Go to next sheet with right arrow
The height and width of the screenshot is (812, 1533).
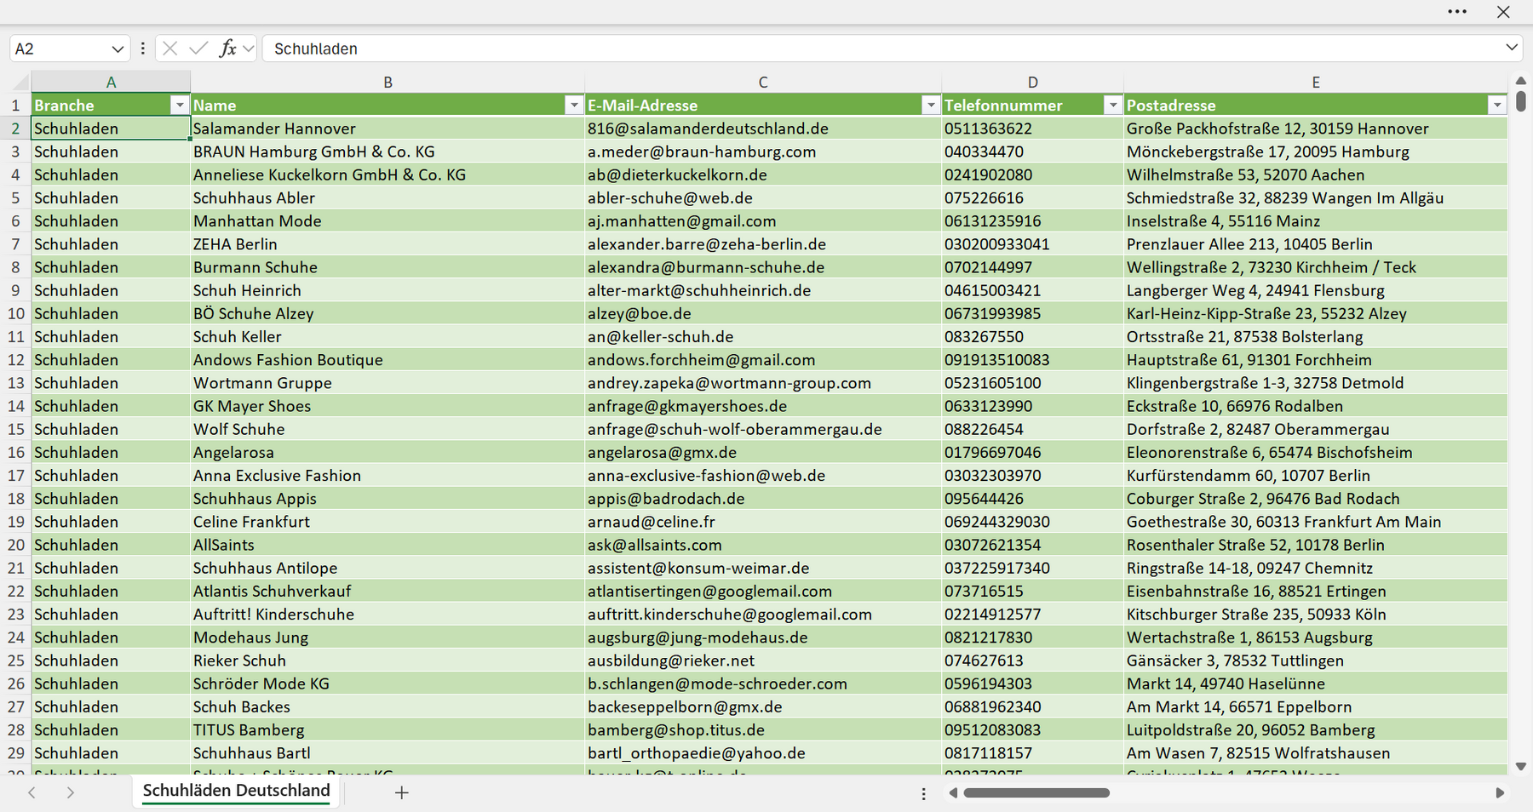pyautogui.click(x=71, y=792)
